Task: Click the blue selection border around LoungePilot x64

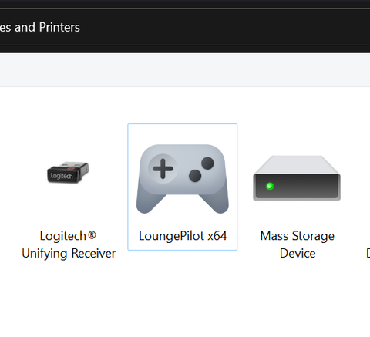Action: click(183, 124)
